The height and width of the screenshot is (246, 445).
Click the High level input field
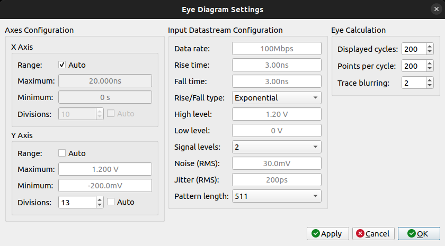pos(277,114)
